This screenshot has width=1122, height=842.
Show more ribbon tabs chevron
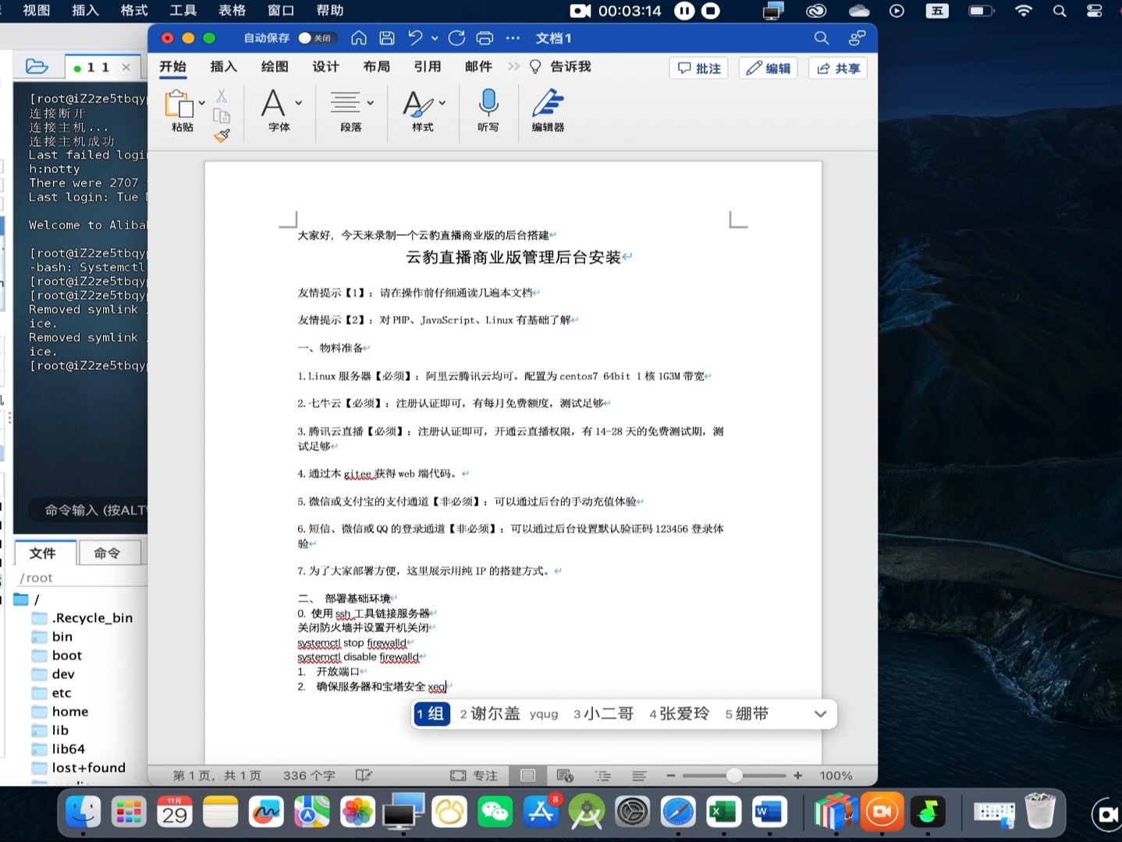[513, 66]
